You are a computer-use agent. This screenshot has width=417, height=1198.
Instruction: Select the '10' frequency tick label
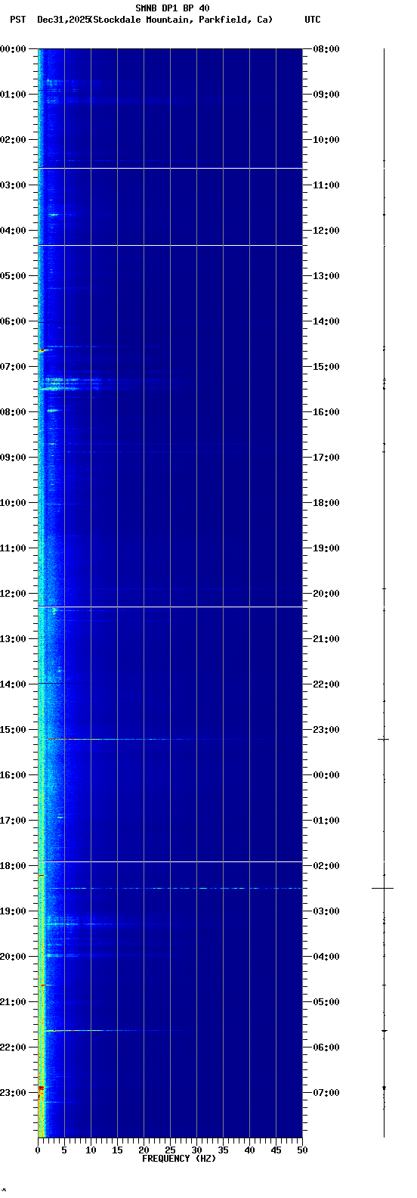point(91,1150)
